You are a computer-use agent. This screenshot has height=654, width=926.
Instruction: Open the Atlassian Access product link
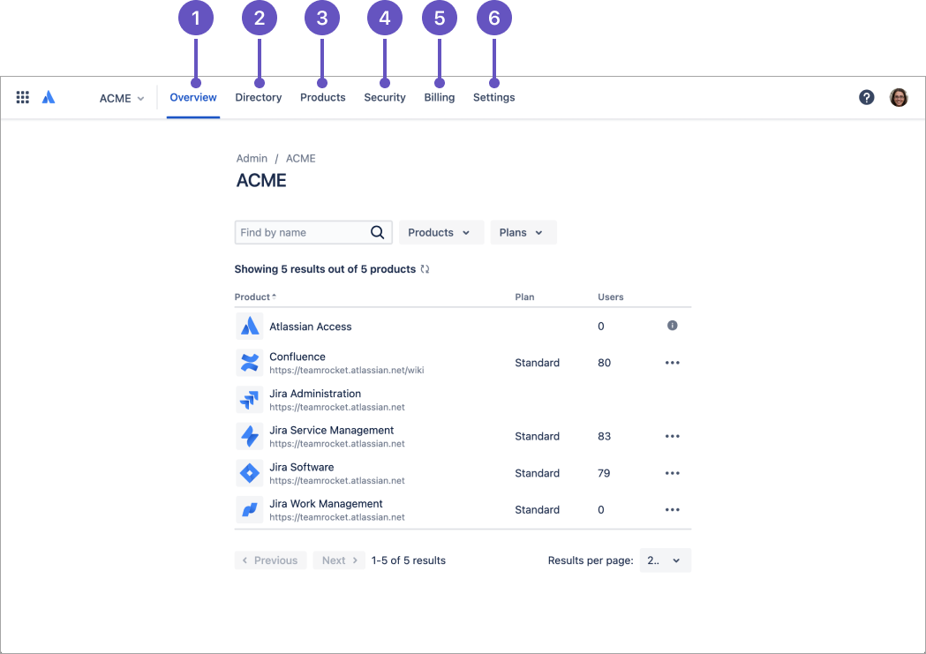click(x=310, y=327)
